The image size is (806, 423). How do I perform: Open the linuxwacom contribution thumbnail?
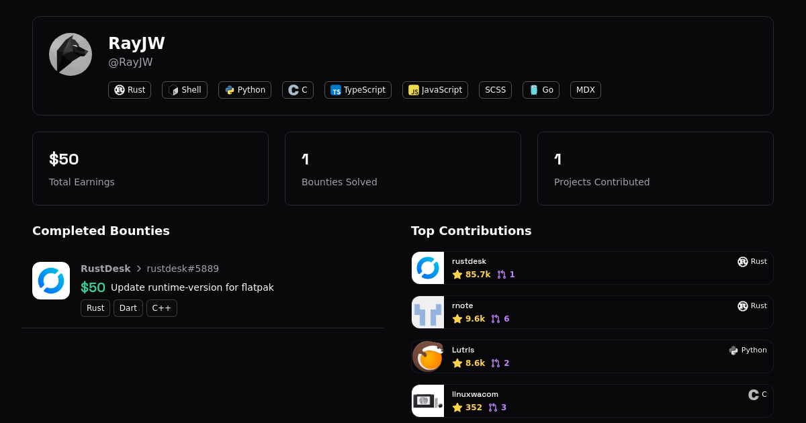[428, 401]
